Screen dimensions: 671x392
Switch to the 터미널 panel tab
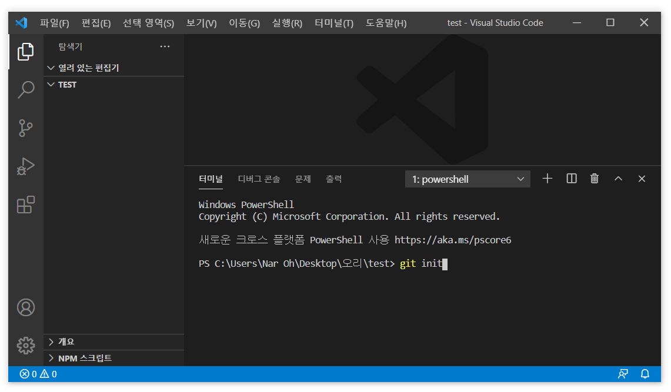211,179
